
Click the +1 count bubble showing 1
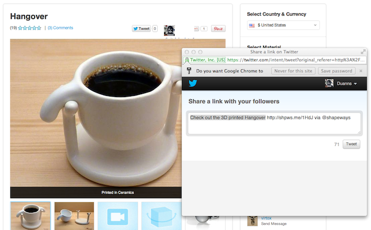point(204,28)
